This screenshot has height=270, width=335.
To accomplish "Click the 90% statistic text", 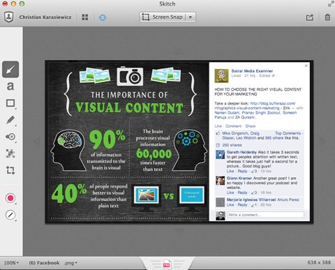I will [x=107, y=140].
